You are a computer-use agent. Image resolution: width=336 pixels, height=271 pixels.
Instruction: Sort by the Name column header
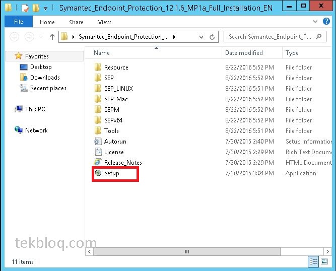click(x=153, y=53)
